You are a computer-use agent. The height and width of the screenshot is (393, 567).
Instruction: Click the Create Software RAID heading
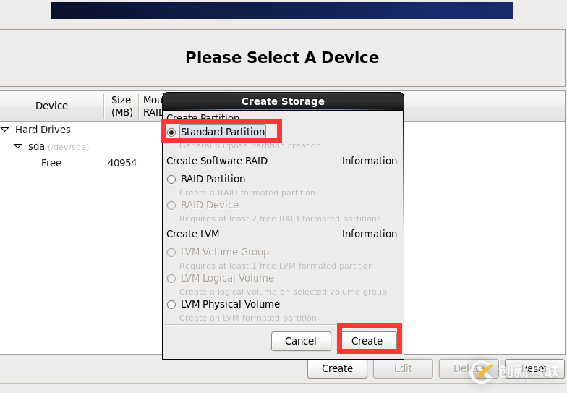tap(217, 161)
